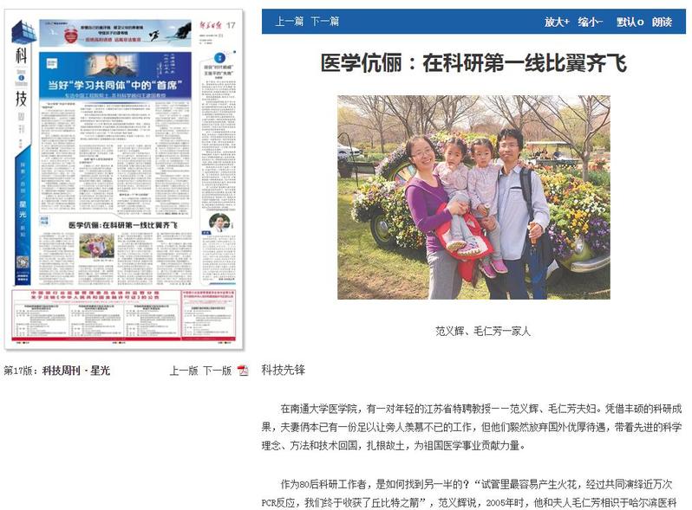The width and height of the screenshot is (692, 510).
Task: Start read-aloud with 朗读
Action: pyautogui.click(x=662, y=22)
